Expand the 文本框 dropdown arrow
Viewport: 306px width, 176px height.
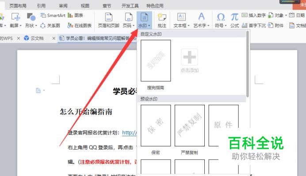tap(188, 26)
